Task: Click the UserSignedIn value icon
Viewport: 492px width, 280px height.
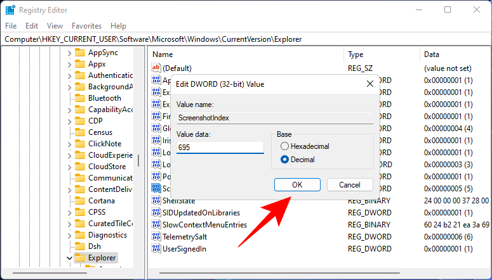Action: coord(157,248)
